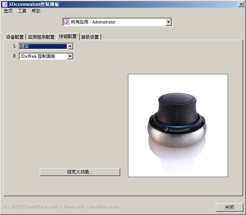Expand the R button function dropdown arrow

(x=70, y=56)
